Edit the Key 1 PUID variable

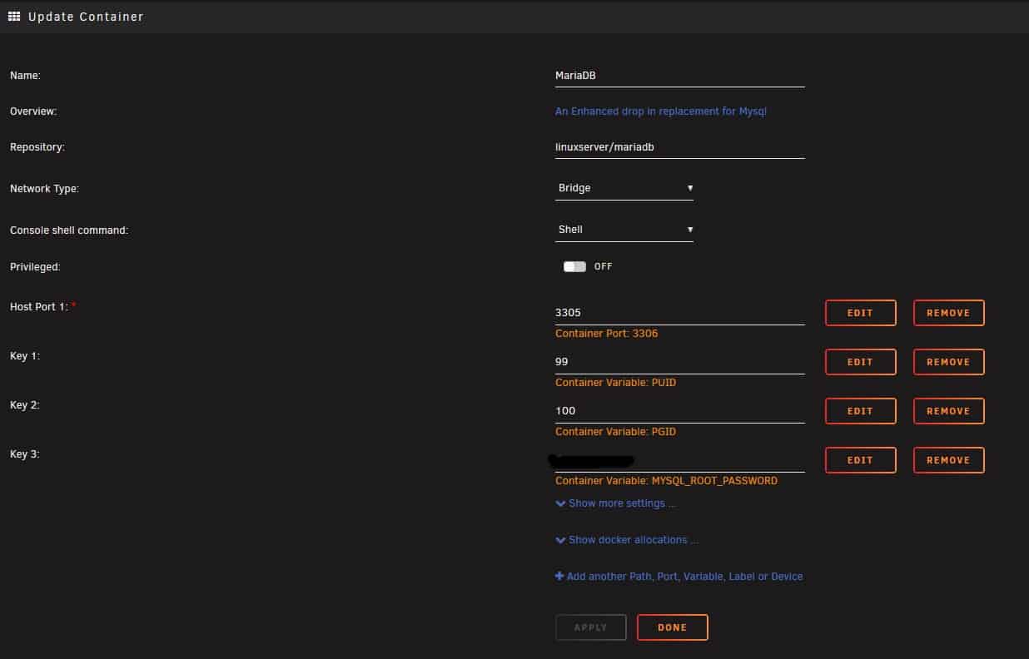tap(861, 362)
